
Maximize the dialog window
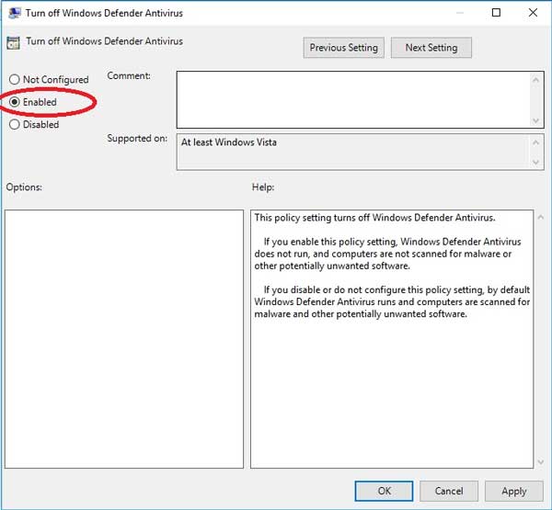pos(496,13)
